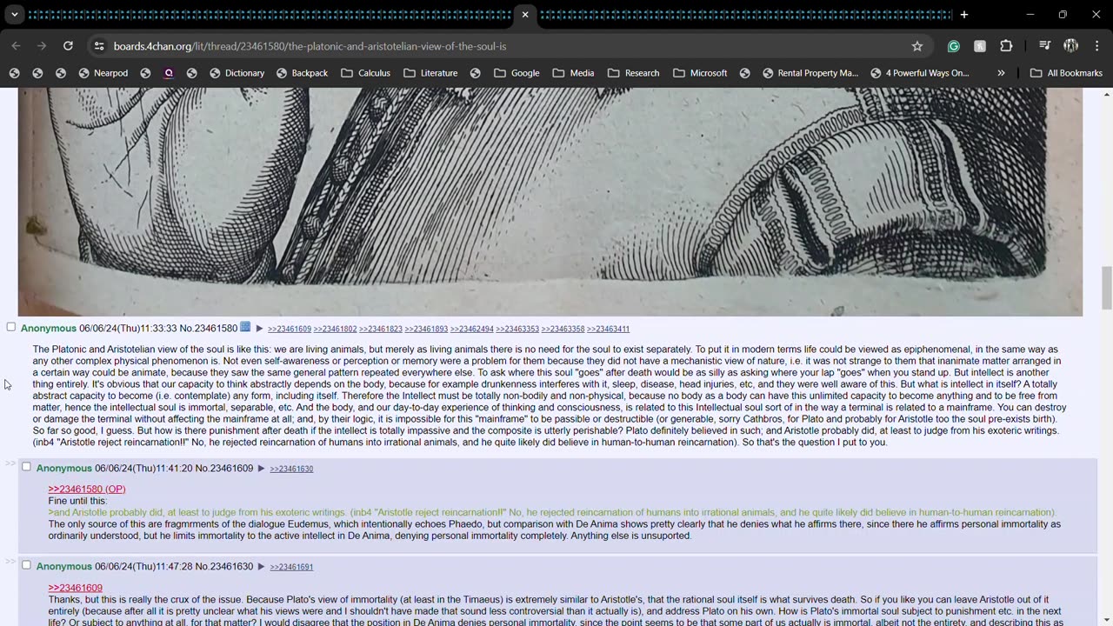
Task: View site information icon in address bar
Action: 99,46
